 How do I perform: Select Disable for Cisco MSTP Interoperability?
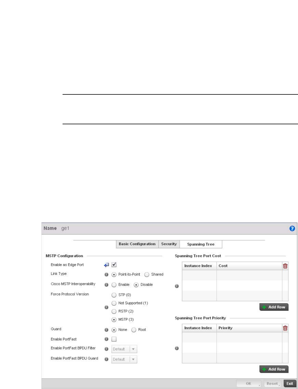[x=136, y=285]
